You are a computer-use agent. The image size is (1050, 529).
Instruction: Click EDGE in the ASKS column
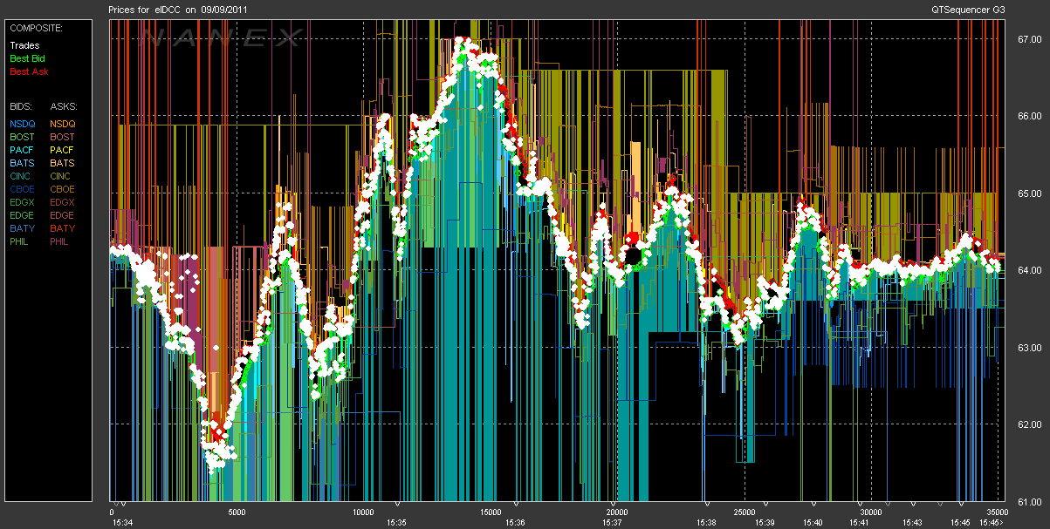[63, 215]
